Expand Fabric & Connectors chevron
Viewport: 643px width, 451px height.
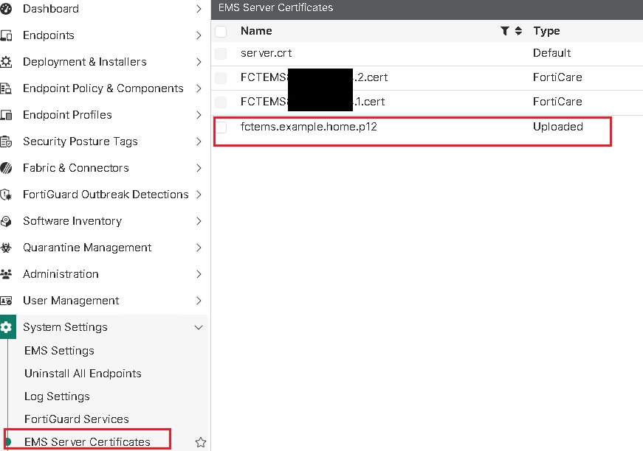199,168
